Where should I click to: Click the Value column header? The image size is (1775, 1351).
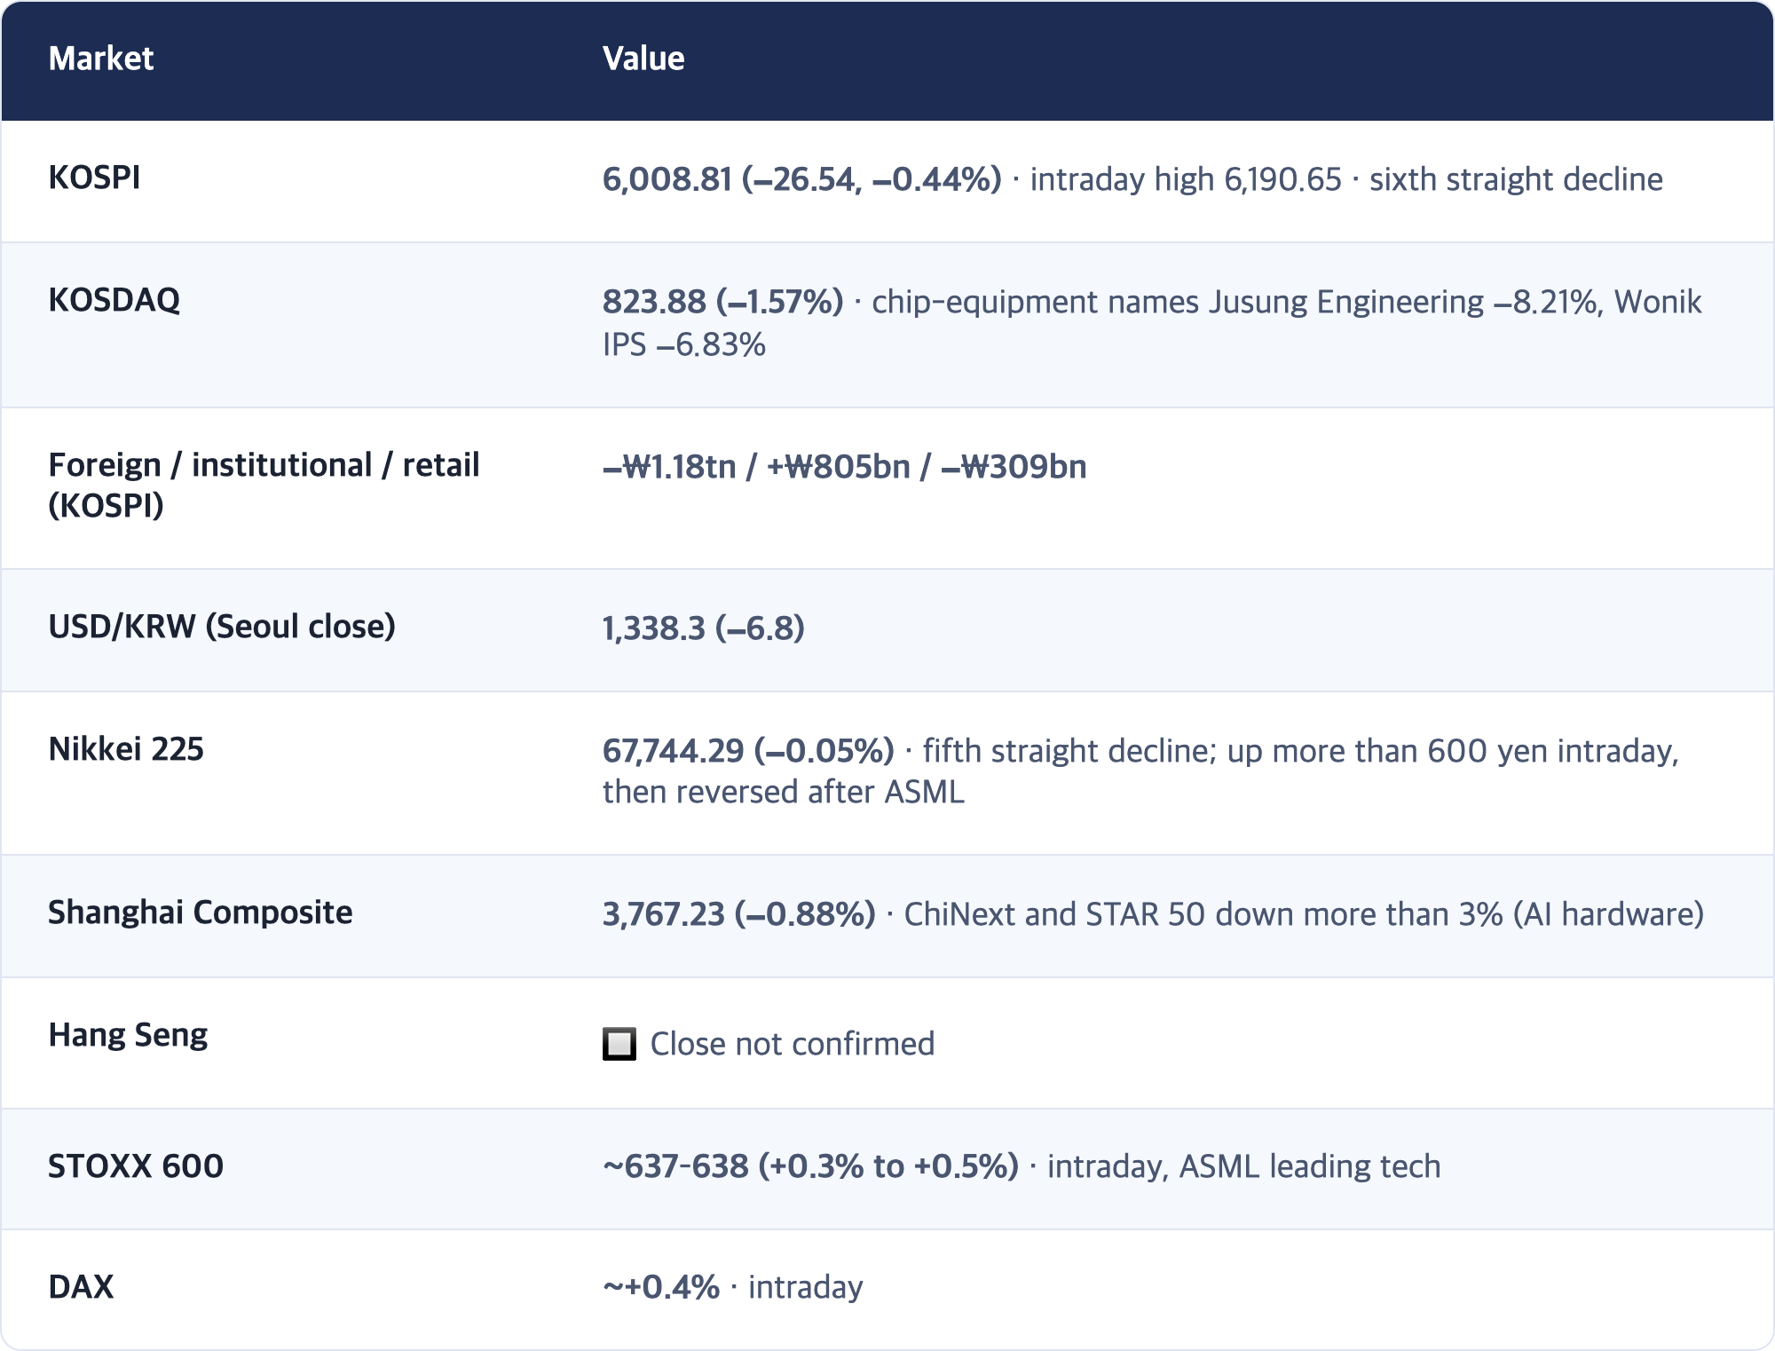(643, 59)
